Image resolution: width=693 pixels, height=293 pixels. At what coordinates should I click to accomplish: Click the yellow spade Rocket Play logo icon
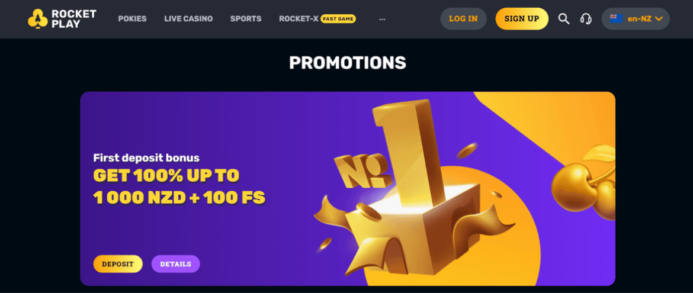tap(37, 18)
